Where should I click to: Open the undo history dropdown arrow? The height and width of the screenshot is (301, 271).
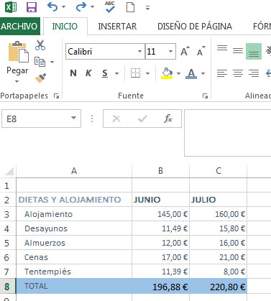pos(63,7)
